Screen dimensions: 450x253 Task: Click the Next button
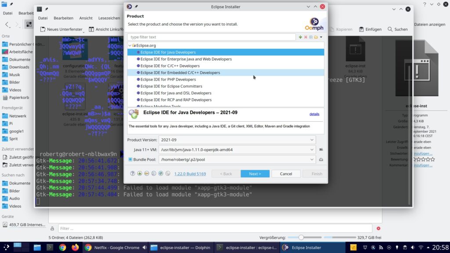pyautogui.click(x=255, y=174)
